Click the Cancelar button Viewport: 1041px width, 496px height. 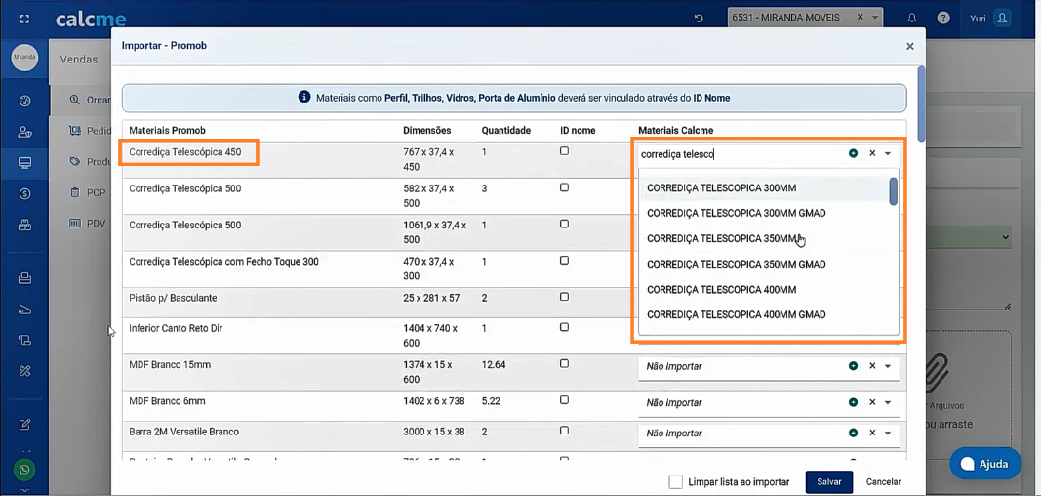click(x=883, y=482)
